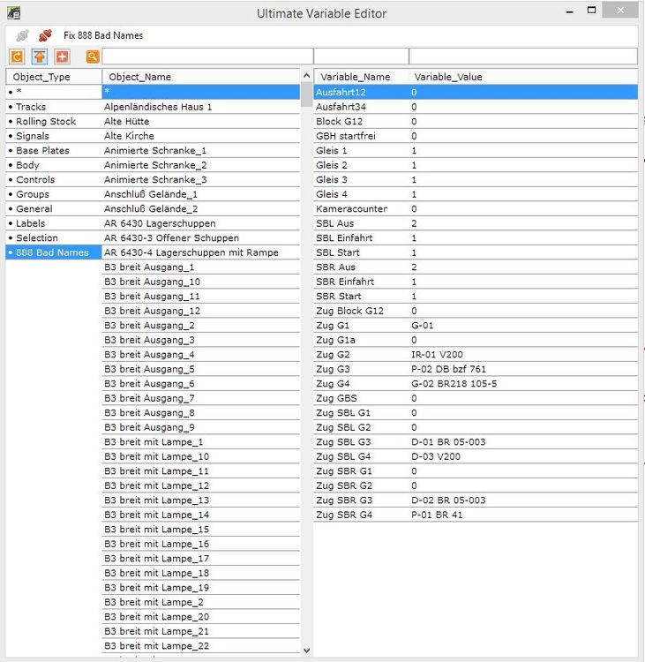Sort by the Variable_Name column header
The height and width of the screenshot is (662, 645).
(x=355, y=77)
